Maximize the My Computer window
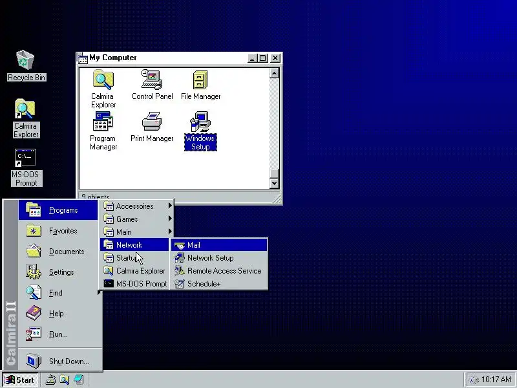 pos(262,58)
